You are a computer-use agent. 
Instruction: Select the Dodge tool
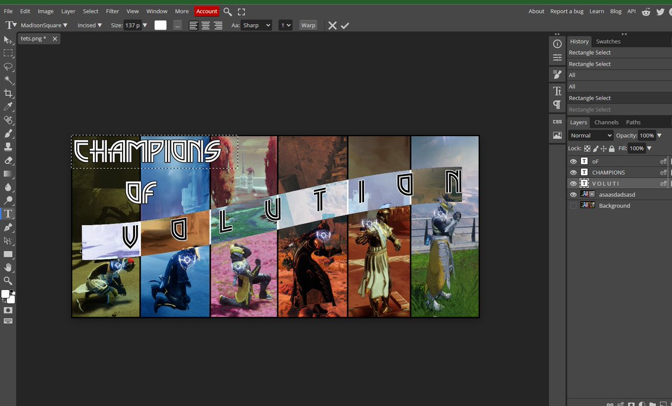click(x=8, y=200)
